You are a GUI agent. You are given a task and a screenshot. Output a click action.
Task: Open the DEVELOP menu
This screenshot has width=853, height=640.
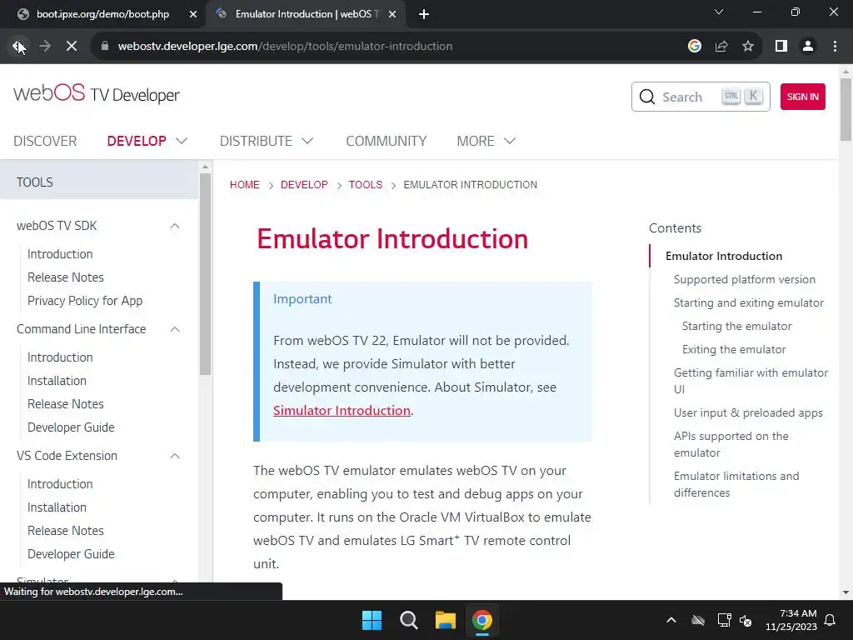point(137,141)
